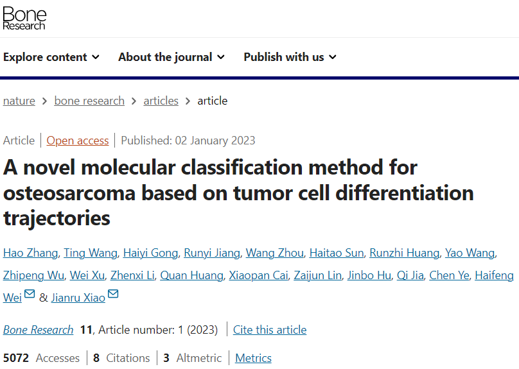The width and height of the screenshot is (519, 369).
Task: Click the email envelope icon beside Jianru Xiao
Action: (x=113, y=294)
